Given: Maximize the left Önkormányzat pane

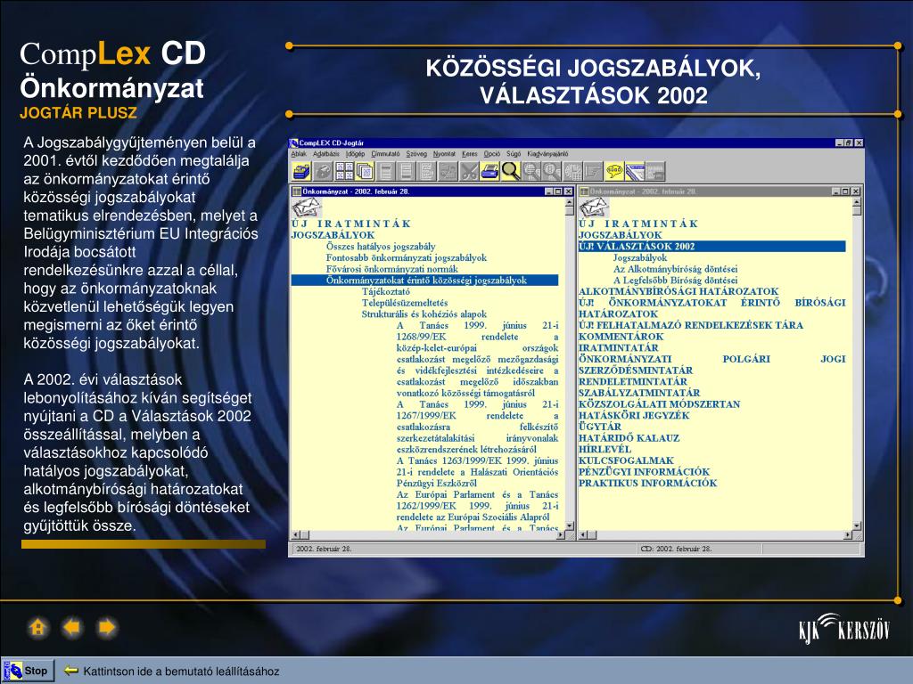Looking at the screenshot, I should (558, 191).
